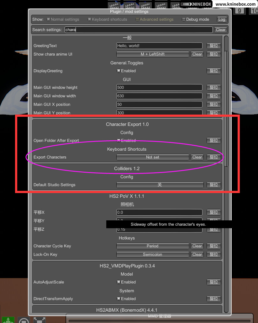Reset DisplayGreeting to default

point(214,71)
